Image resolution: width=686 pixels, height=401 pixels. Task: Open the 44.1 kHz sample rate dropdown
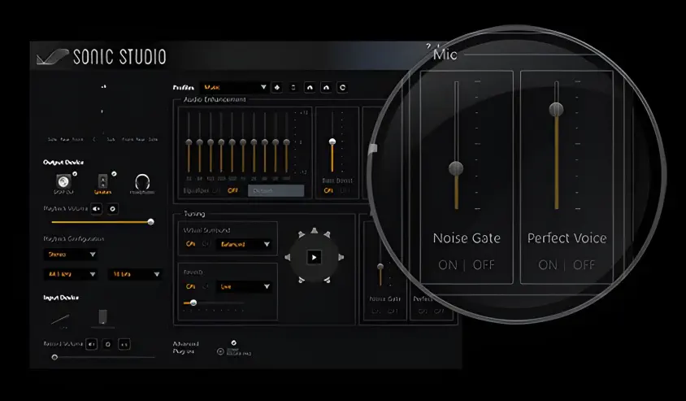[71, 274]
